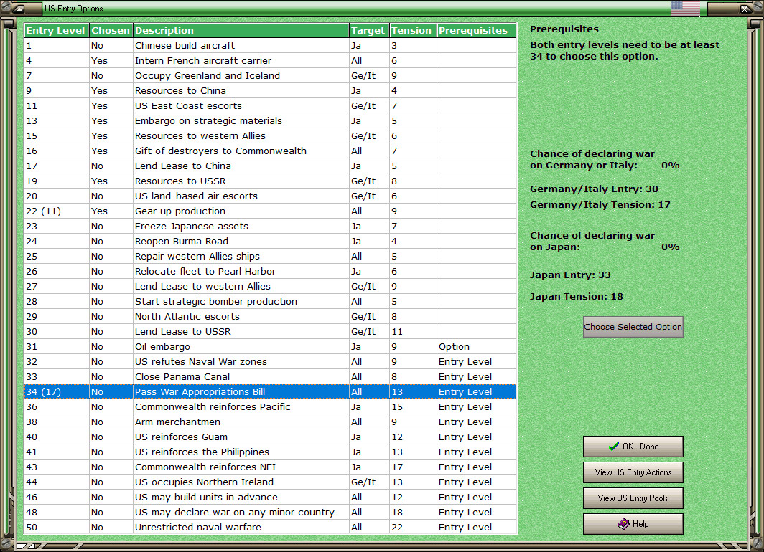
Task: Select 'US refutes Naval War zones' row
Action: [x=271, y=362]
